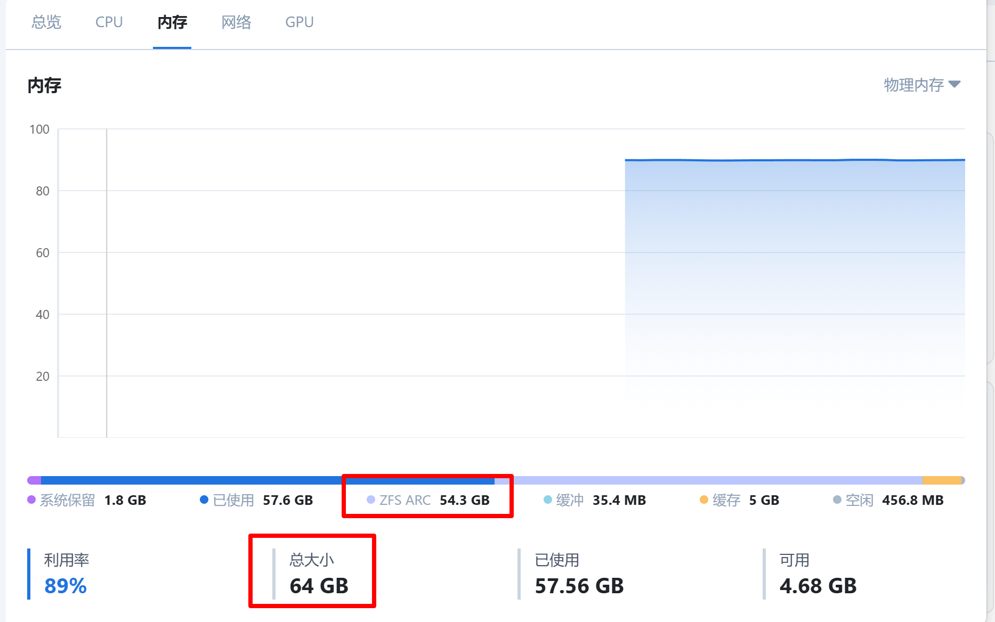Click the 已使用 57.56 GB summary value
The height and width of the screenshot is (622, 995).
click(x=579, y=586)
